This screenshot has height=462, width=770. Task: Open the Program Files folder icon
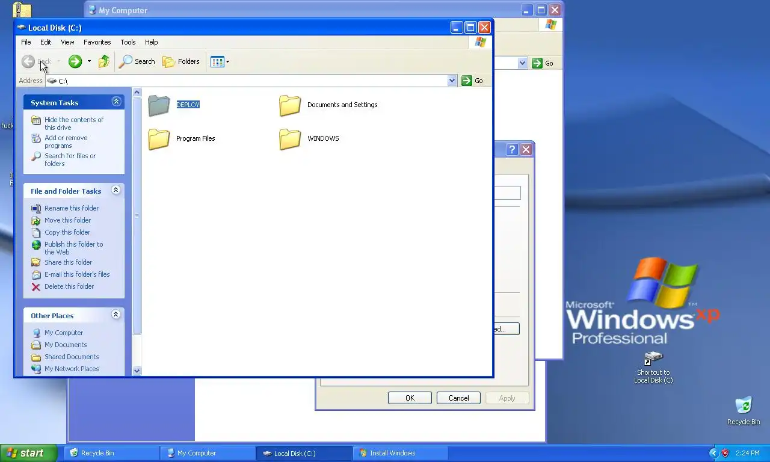click(x=159, y=139)
